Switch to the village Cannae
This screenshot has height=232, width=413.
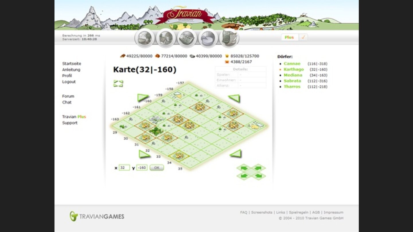click(292, 64)
